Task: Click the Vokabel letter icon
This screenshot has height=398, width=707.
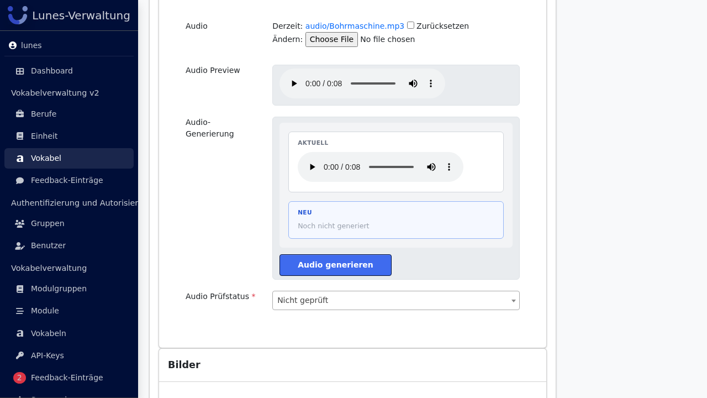Action: click(20, 158)
